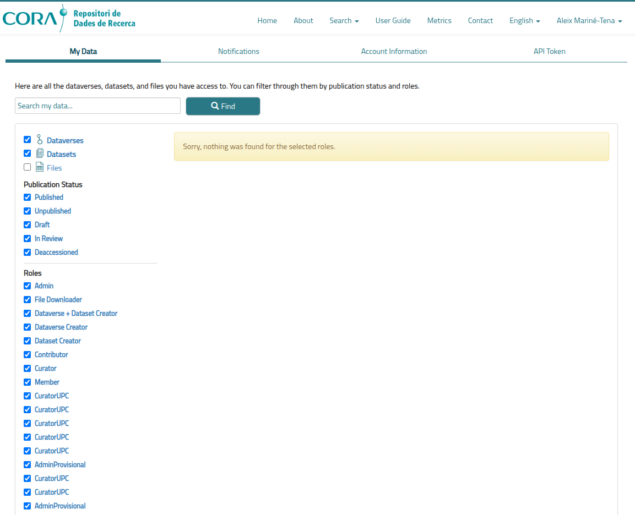Screen dimensions: 635x515
Task: Click the Datasets document icon
Action: [x=40, y=154]
